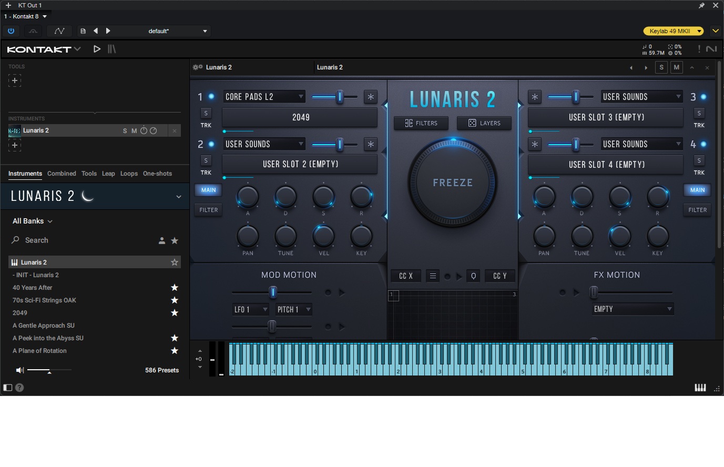Add instrument with plus below Lunaris 2

click(x=15, y=145)
